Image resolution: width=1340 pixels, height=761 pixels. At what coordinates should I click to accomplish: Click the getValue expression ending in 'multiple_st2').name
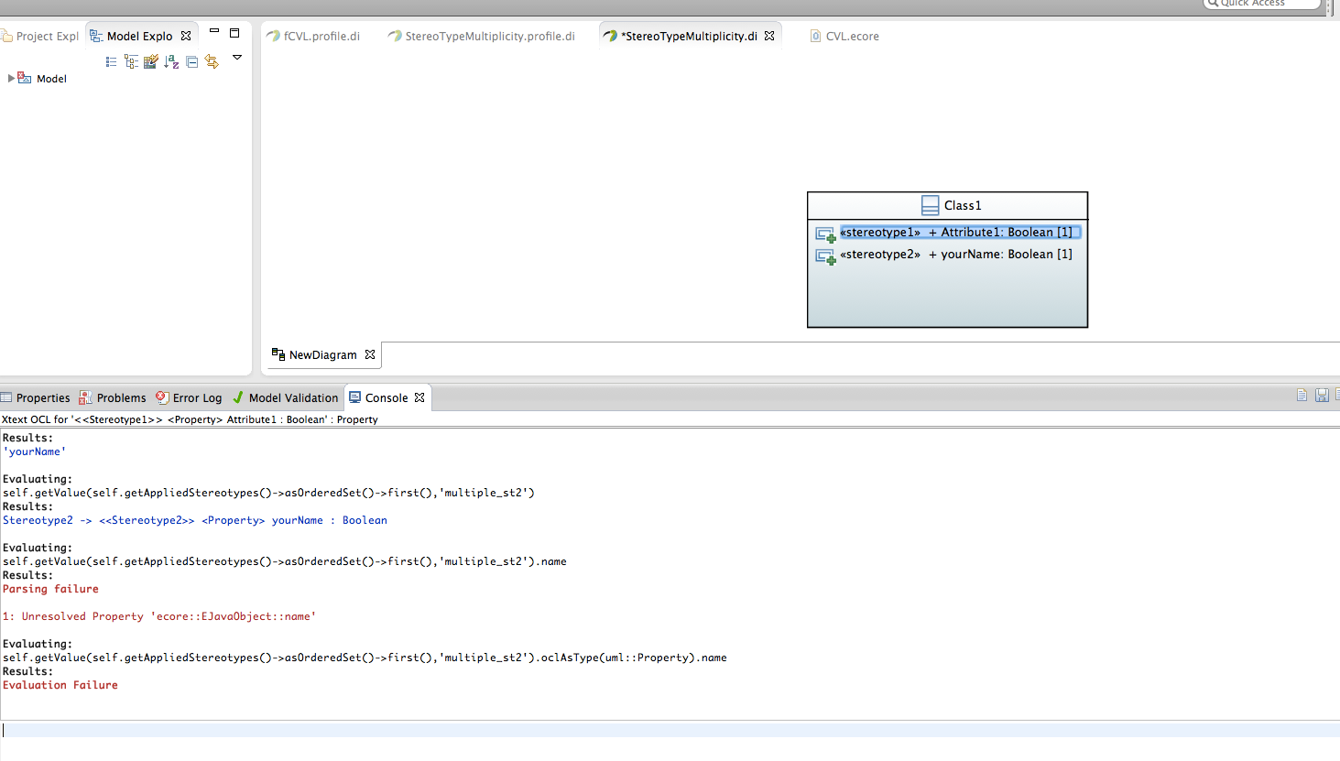click(285, 561)
